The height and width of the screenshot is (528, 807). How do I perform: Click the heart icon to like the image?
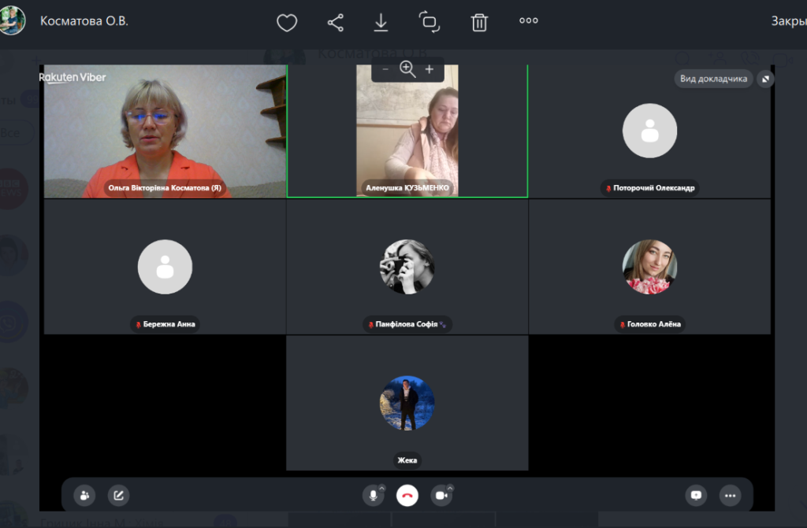(287, 22)
